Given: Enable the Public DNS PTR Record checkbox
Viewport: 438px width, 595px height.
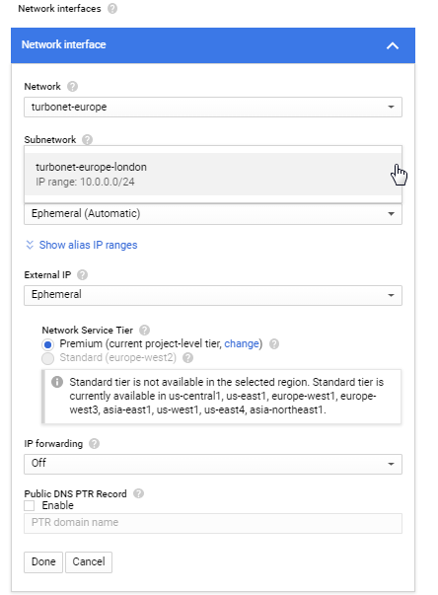Looking at the screenshot, I should click(x=30, y=505).
